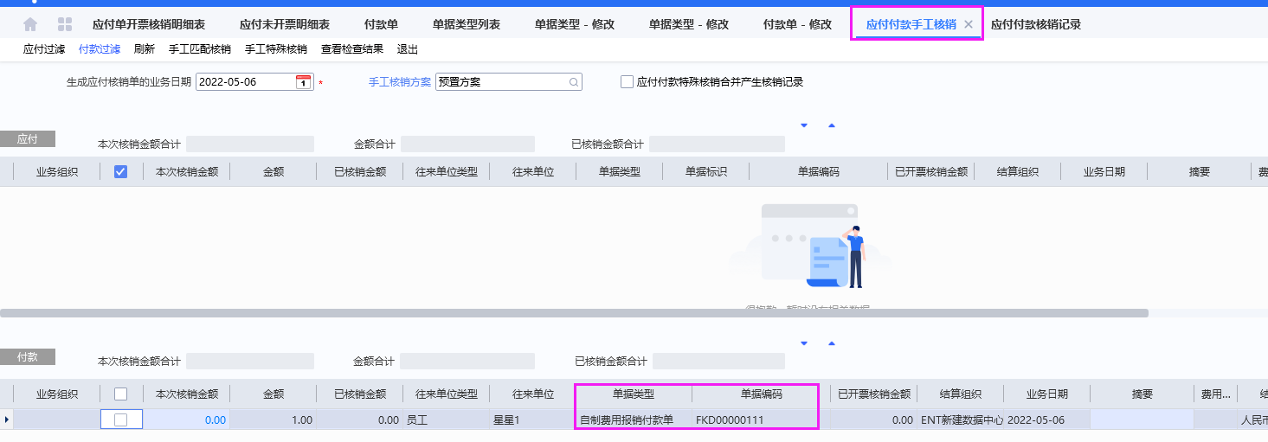Viewport: 1268px width, 442px height.
Task: Open the 单据类型列表 tab
Action: pyautogui.click(x=467, y=24)
